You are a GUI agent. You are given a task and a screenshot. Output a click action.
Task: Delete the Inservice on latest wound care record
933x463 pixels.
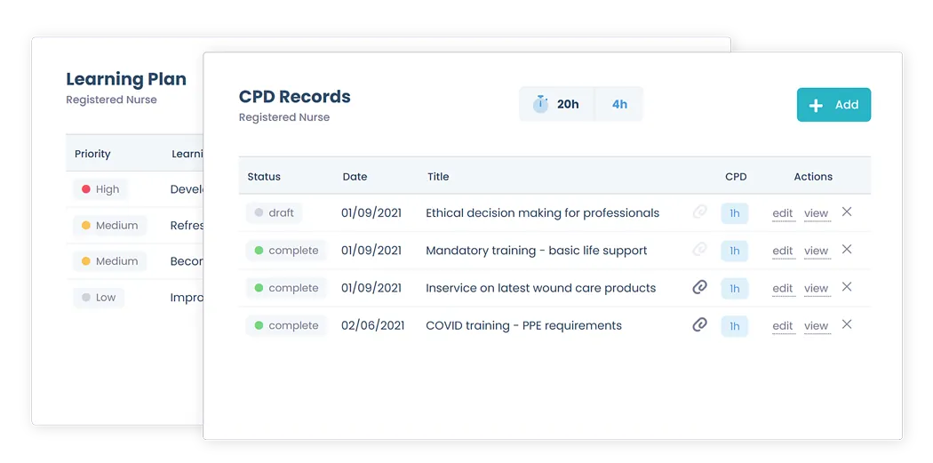[x=847, y=287]
